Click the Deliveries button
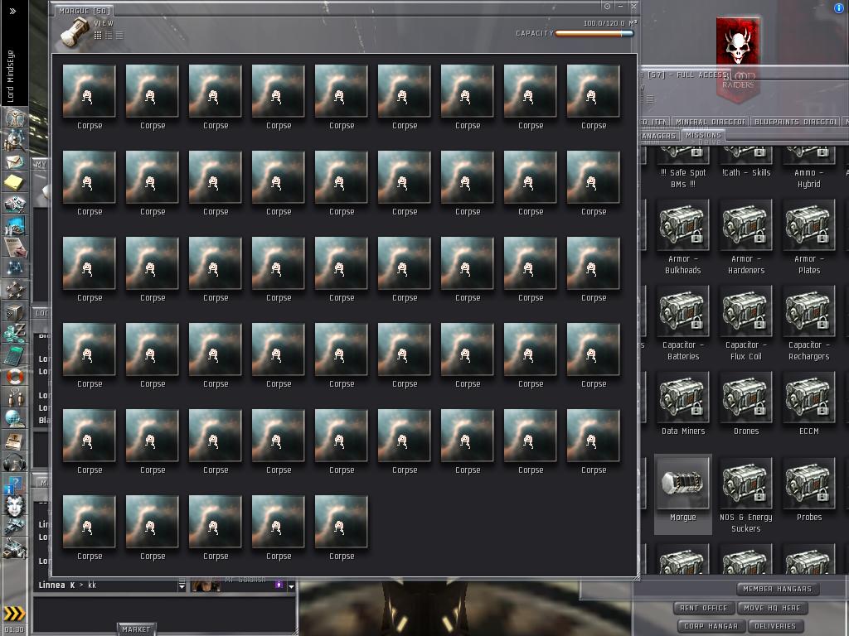The image size is (849, 636). click(775, 626)
